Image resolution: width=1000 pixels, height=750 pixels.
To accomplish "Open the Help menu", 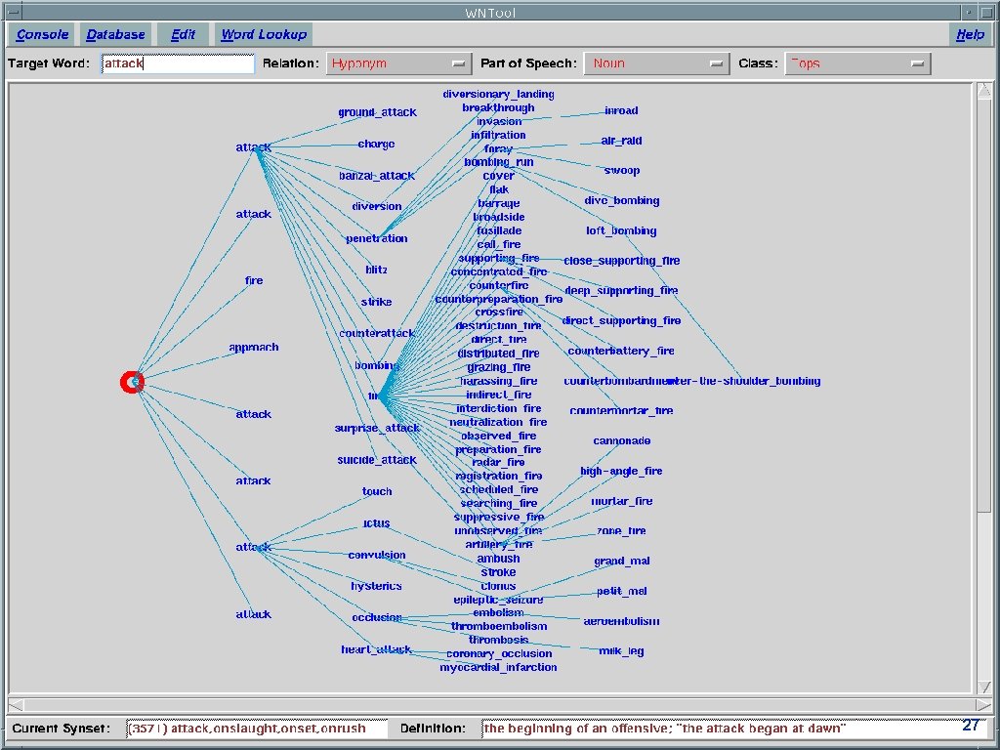I will 970,34.
